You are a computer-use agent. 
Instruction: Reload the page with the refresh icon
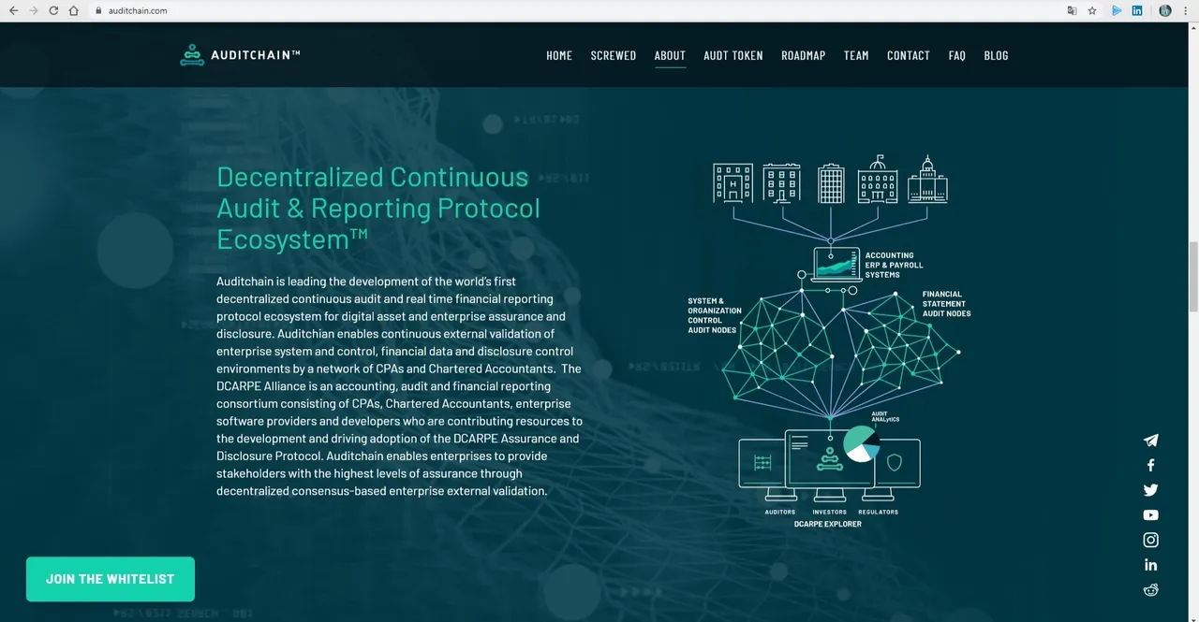pos(53,10)
